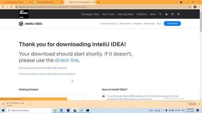Show hidden system tray icons
This screenshot has width=202, height=113.
(x=163, y=110)
